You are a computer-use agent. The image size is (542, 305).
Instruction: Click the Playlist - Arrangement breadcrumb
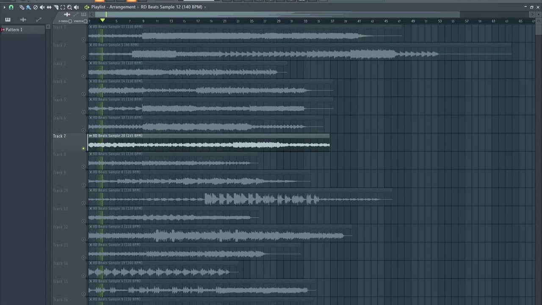click(113, 7)
